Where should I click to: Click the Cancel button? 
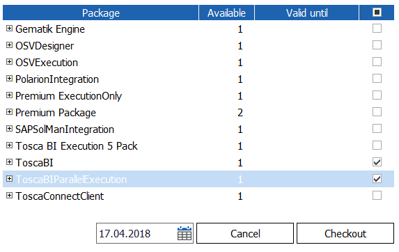(245, 233)
